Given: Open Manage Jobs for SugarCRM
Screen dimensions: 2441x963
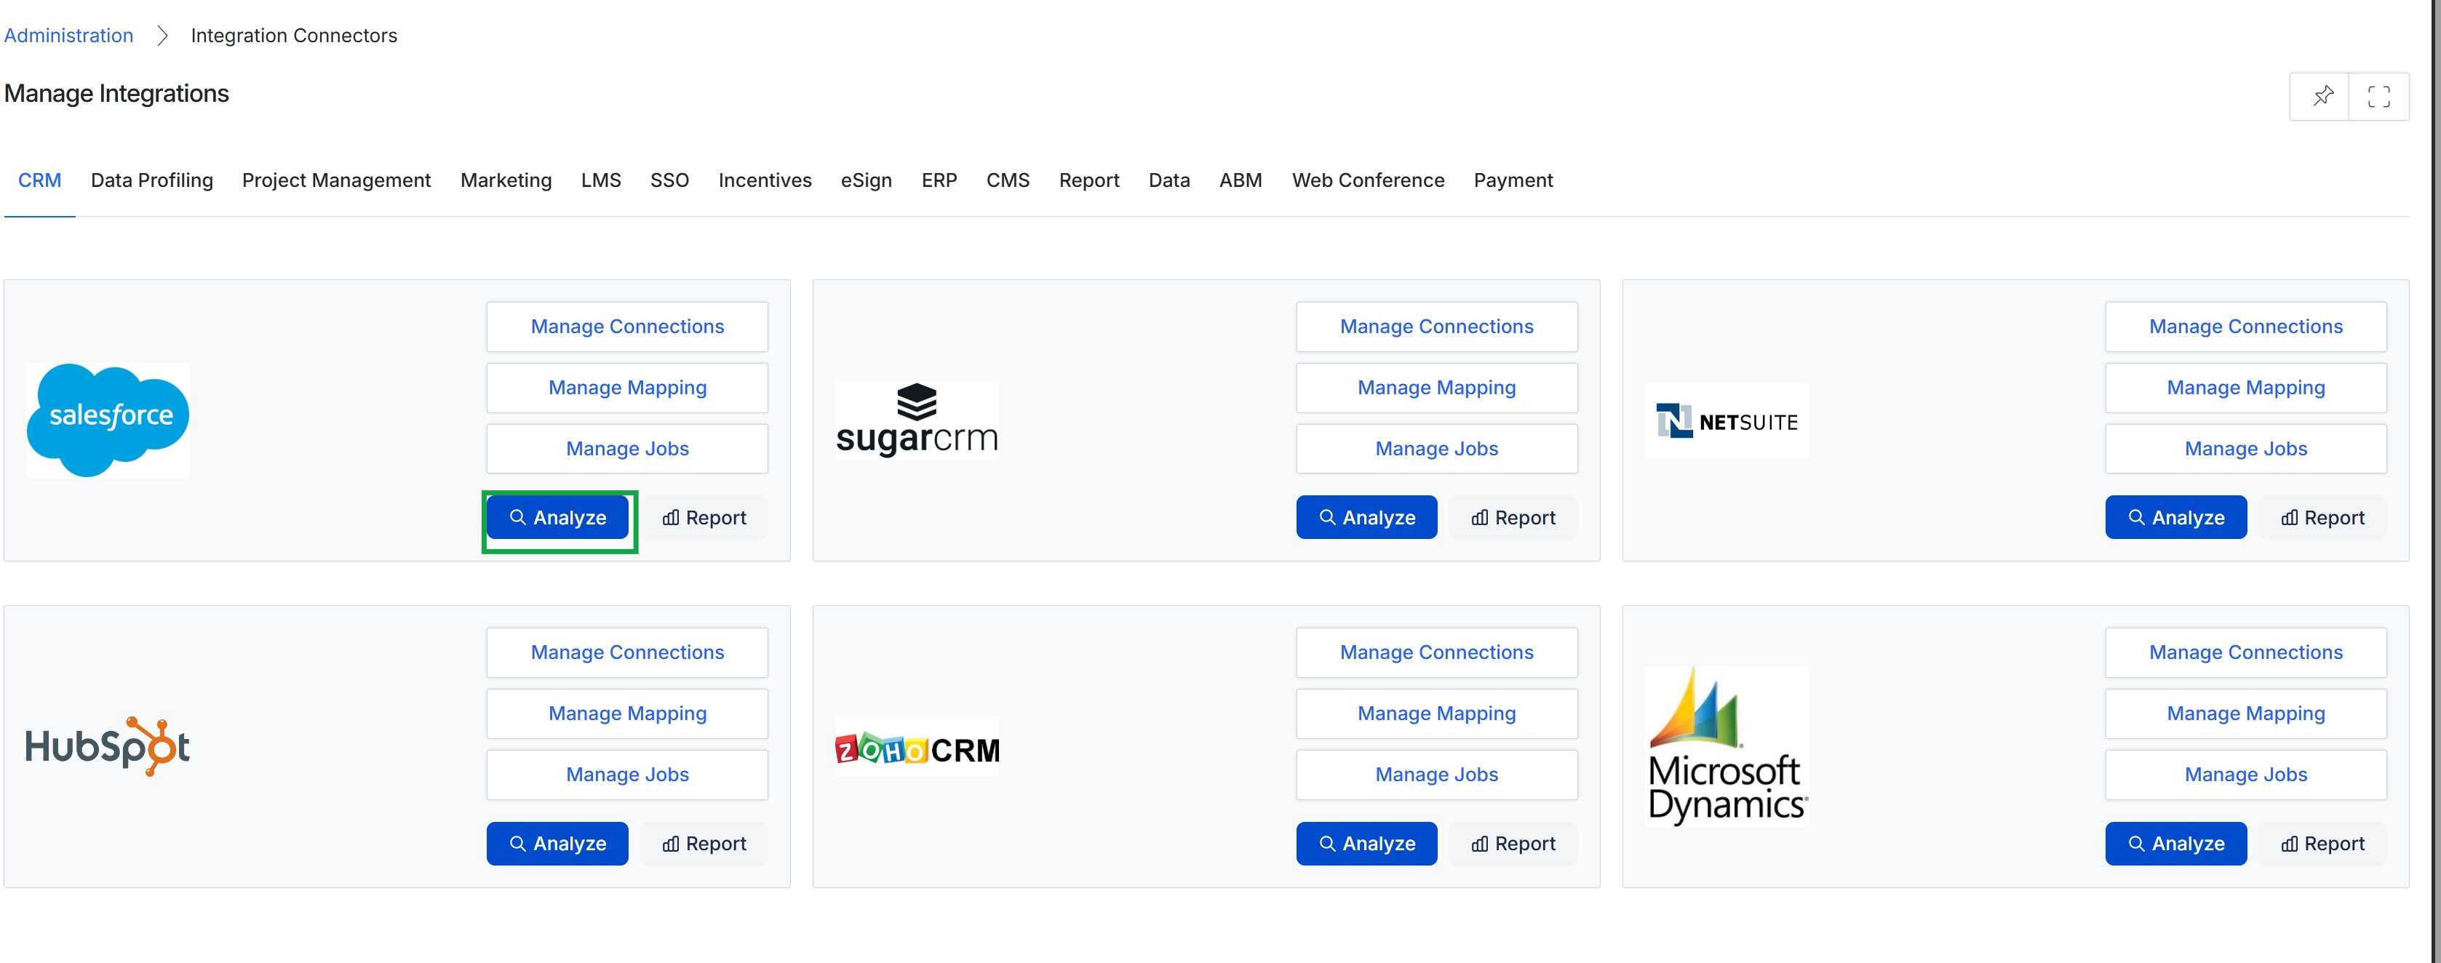Looking at the screenshot, I should [x=1436, y=449].
